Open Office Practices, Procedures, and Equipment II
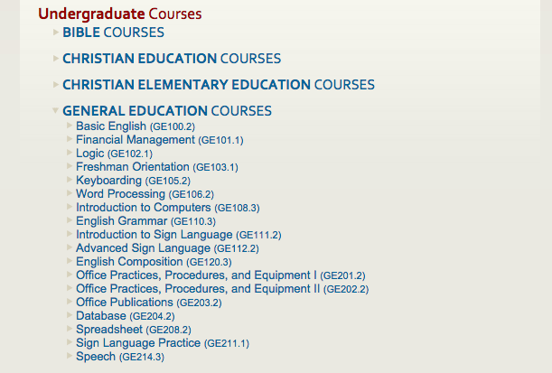Screen dimensions: 552x373 [221, 289]
